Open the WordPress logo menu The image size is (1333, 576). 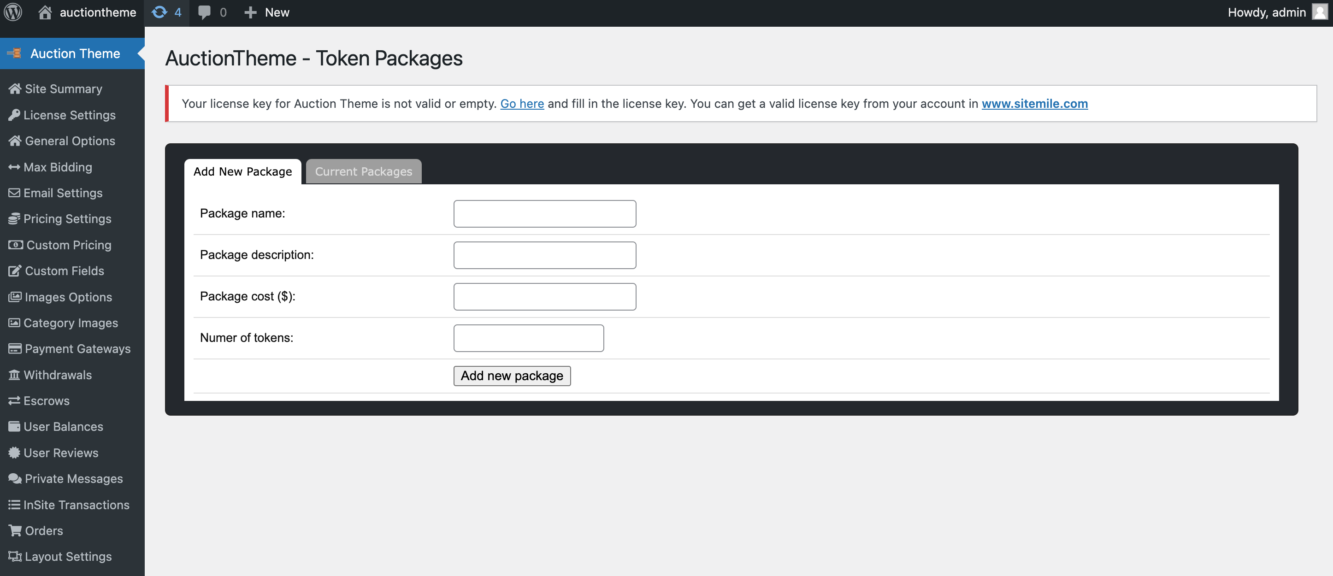tap(13, 12)
